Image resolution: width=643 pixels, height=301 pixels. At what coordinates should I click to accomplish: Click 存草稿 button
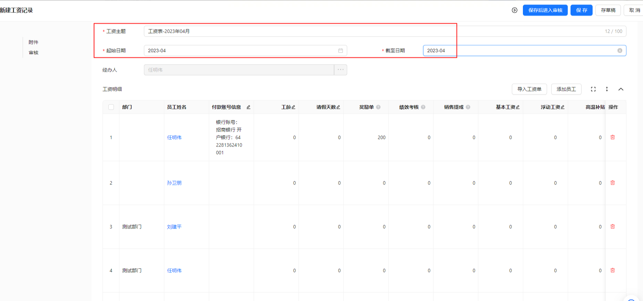[608, 10]
